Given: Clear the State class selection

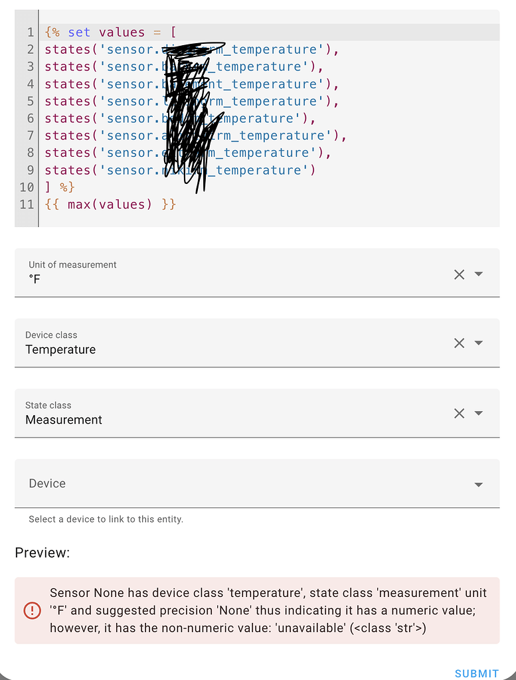Looking at the screenshot, I should tap(459, 413).
